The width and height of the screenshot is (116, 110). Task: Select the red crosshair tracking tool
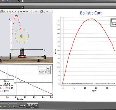click(x=21, y=12)
